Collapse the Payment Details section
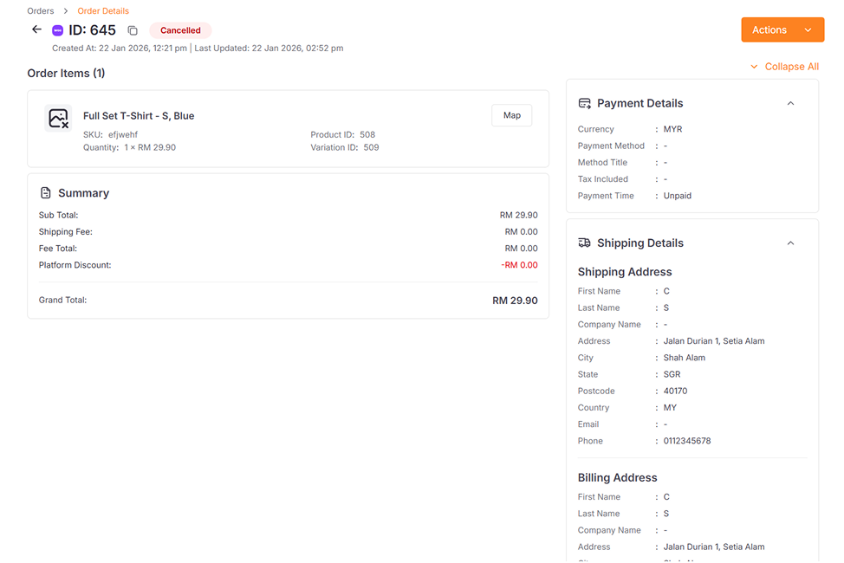This screenshot has height=563, width=844. point(790,103)
